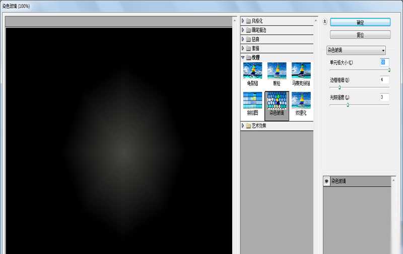
Task: Click the 边框粗细 value field
Action: (384, 80)
